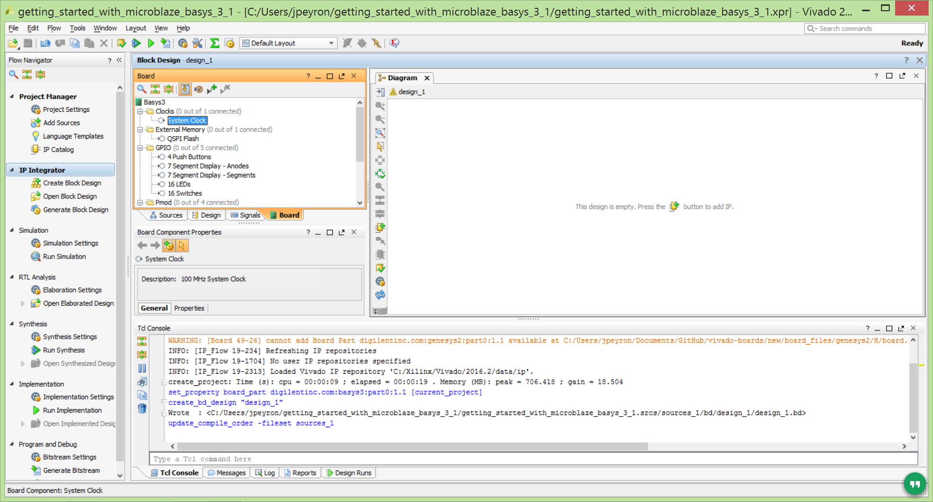Screen dimensions: 933x502
Task: Click the Open Project folder toolbar icon
Action: tap(13, 44)
